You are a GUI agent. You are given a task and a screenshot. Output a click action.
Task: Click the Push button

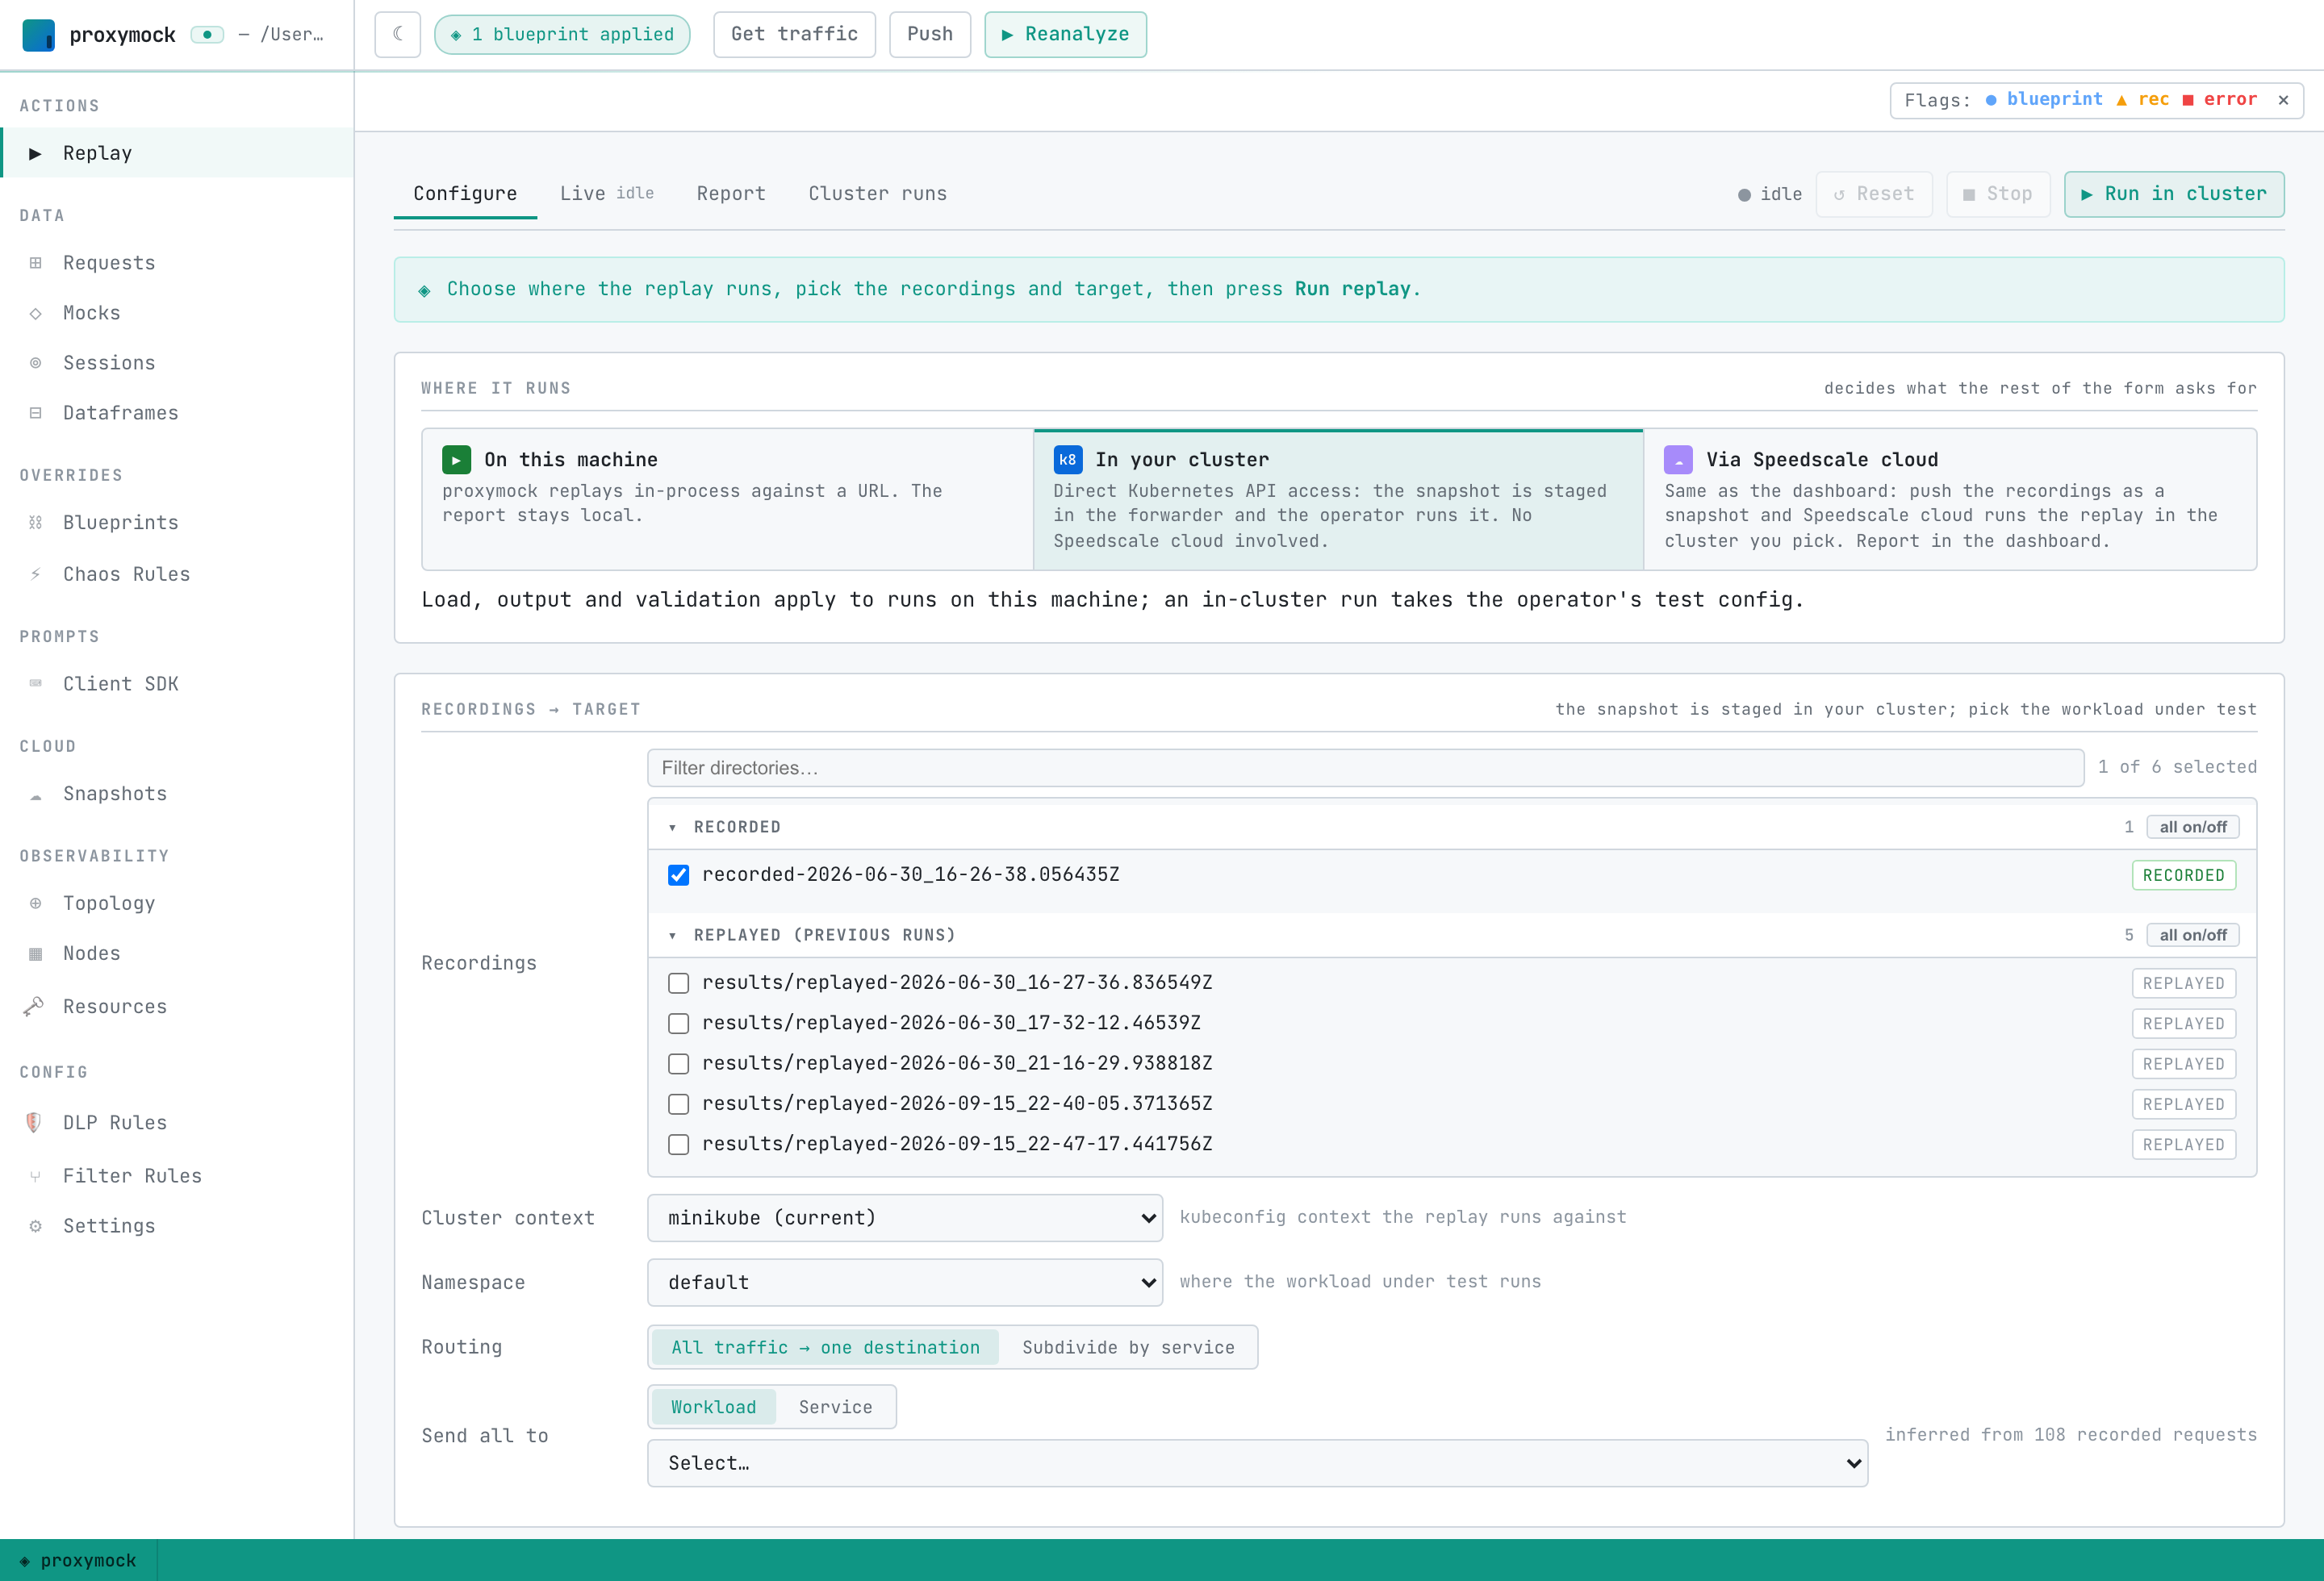[930, 35]
